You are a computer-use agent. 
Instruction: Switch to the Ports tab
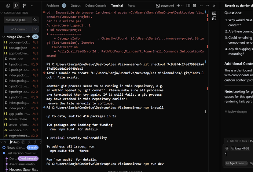coord(131,6)
